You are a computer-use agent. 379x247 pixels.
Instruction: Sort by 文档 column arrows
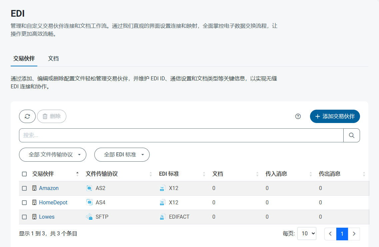[x=257, y=174]
